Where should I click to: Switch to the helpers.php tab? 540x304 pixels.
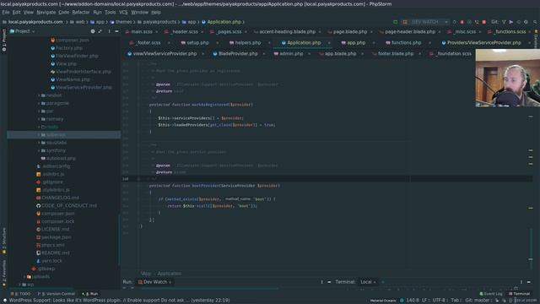click(247, 43)
